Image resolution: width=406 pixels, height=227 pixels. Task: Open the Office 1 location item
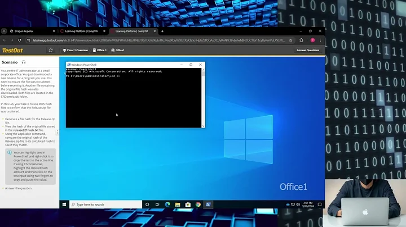(100, 51)
